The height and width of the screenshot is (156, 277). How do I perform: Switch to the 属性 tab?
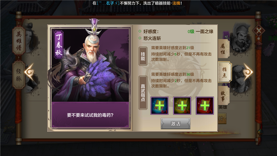point(223,49)
